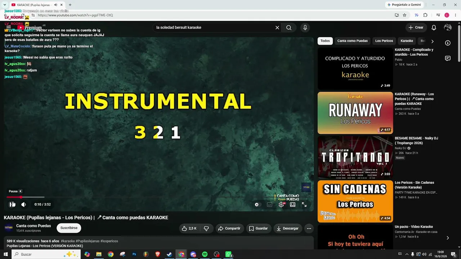Open WhatsApp from the taskbar
Image resolution: width=461 pixels, height=259 pixels.
[x=229, y=254]
